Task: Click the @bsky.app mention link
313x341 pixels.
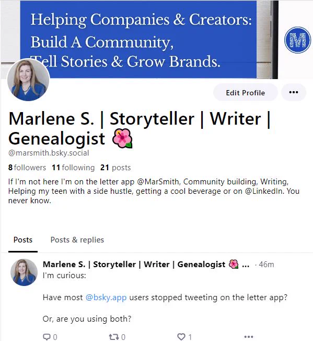Action: [106, 298]
